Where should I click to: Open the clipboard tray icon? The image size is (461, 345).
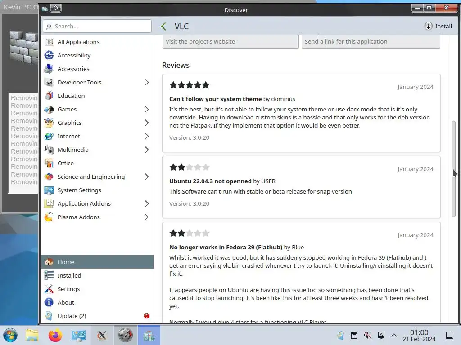354,335
